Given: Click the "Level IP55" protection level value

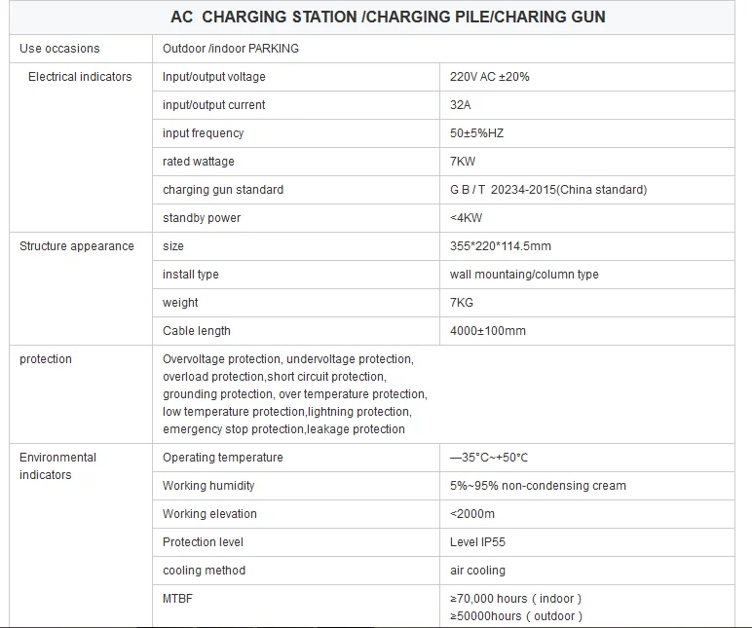Looking at the screenshot, I should click(x=478, y=542).
